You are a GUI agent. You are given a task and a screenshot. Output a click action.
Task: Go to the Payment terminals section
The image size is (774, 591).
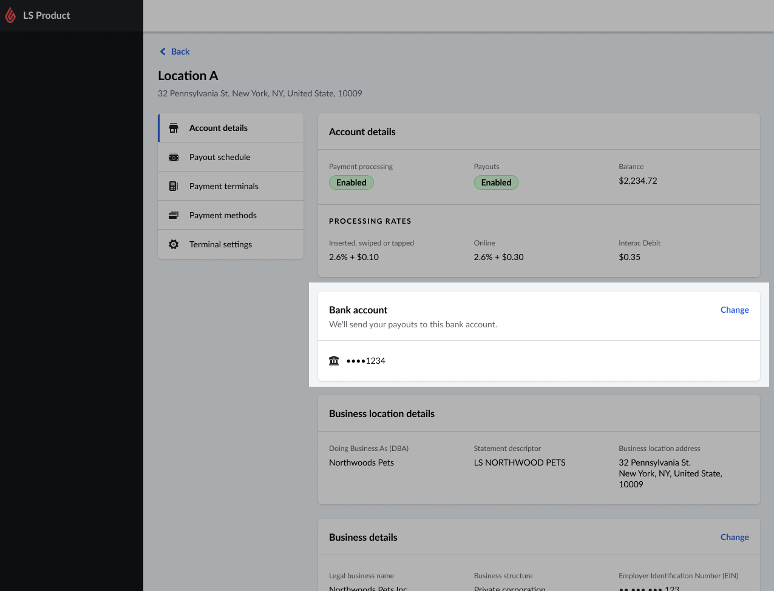coord(223,186)
